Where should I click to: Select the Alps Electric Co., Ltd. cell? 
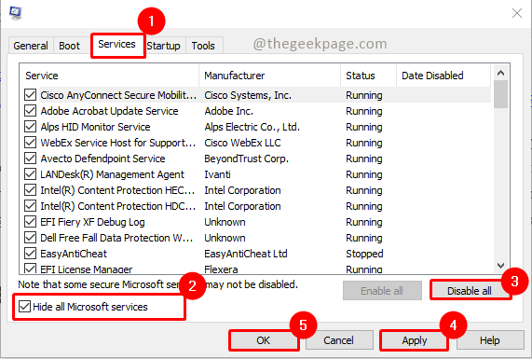pyautogui.click(x=252, y=127)
